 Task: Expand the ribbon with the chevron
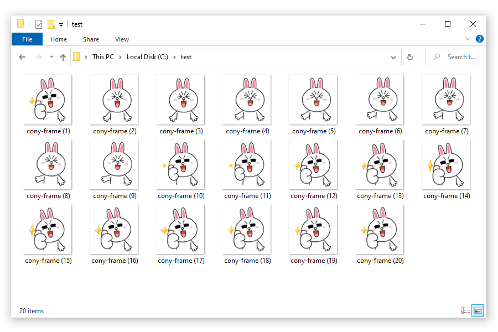[x=468, y=39]
